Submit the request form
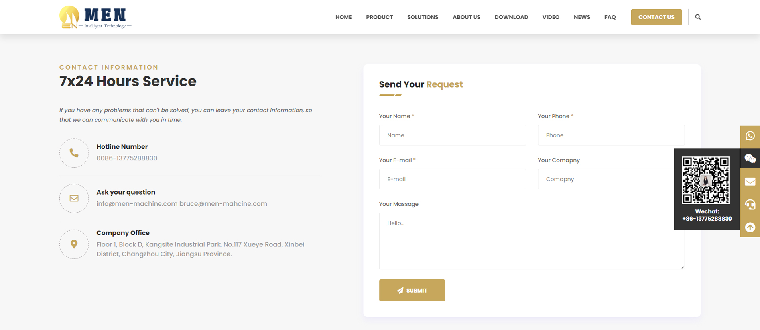The height and width of the screenshot is (330, 760). click(412, 290)
